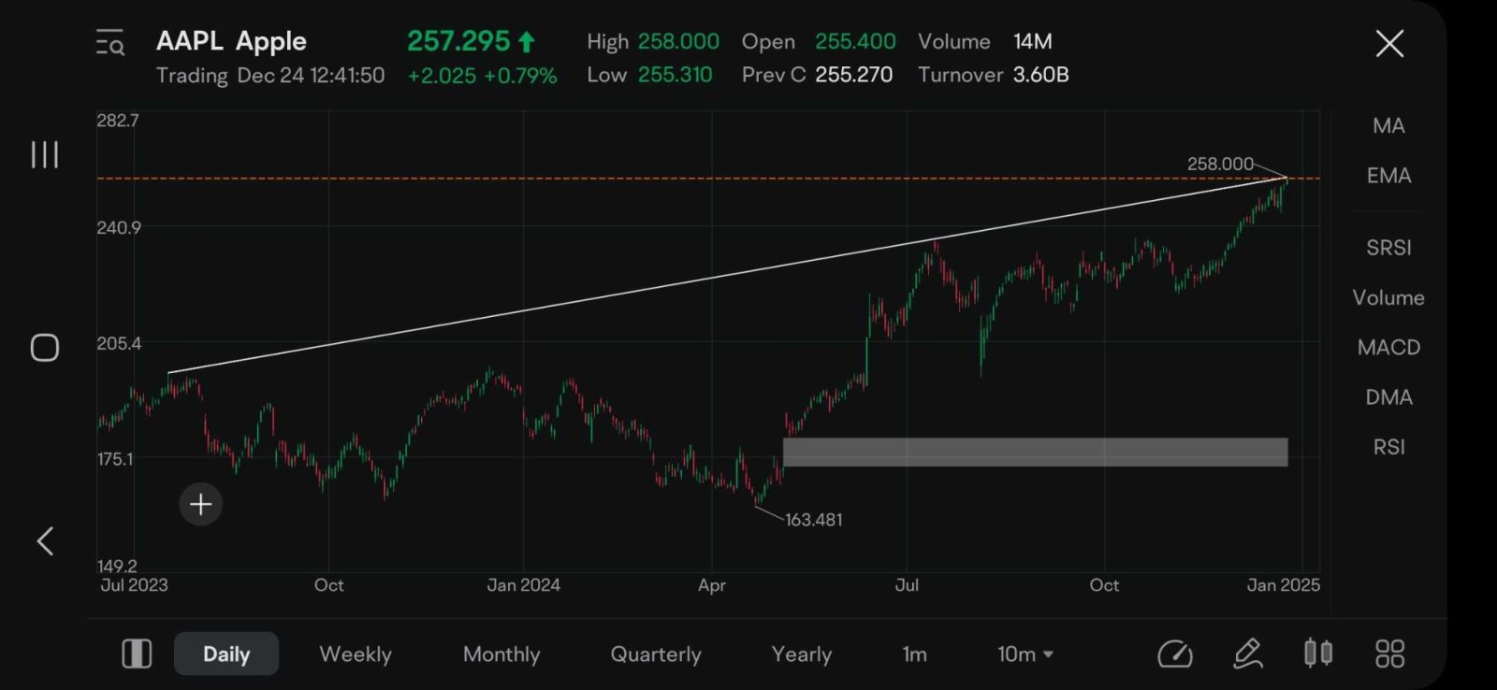Tap the 205.4 price axis label
The width and height of the screenshot is (1497, 690).
click(119, 343)
